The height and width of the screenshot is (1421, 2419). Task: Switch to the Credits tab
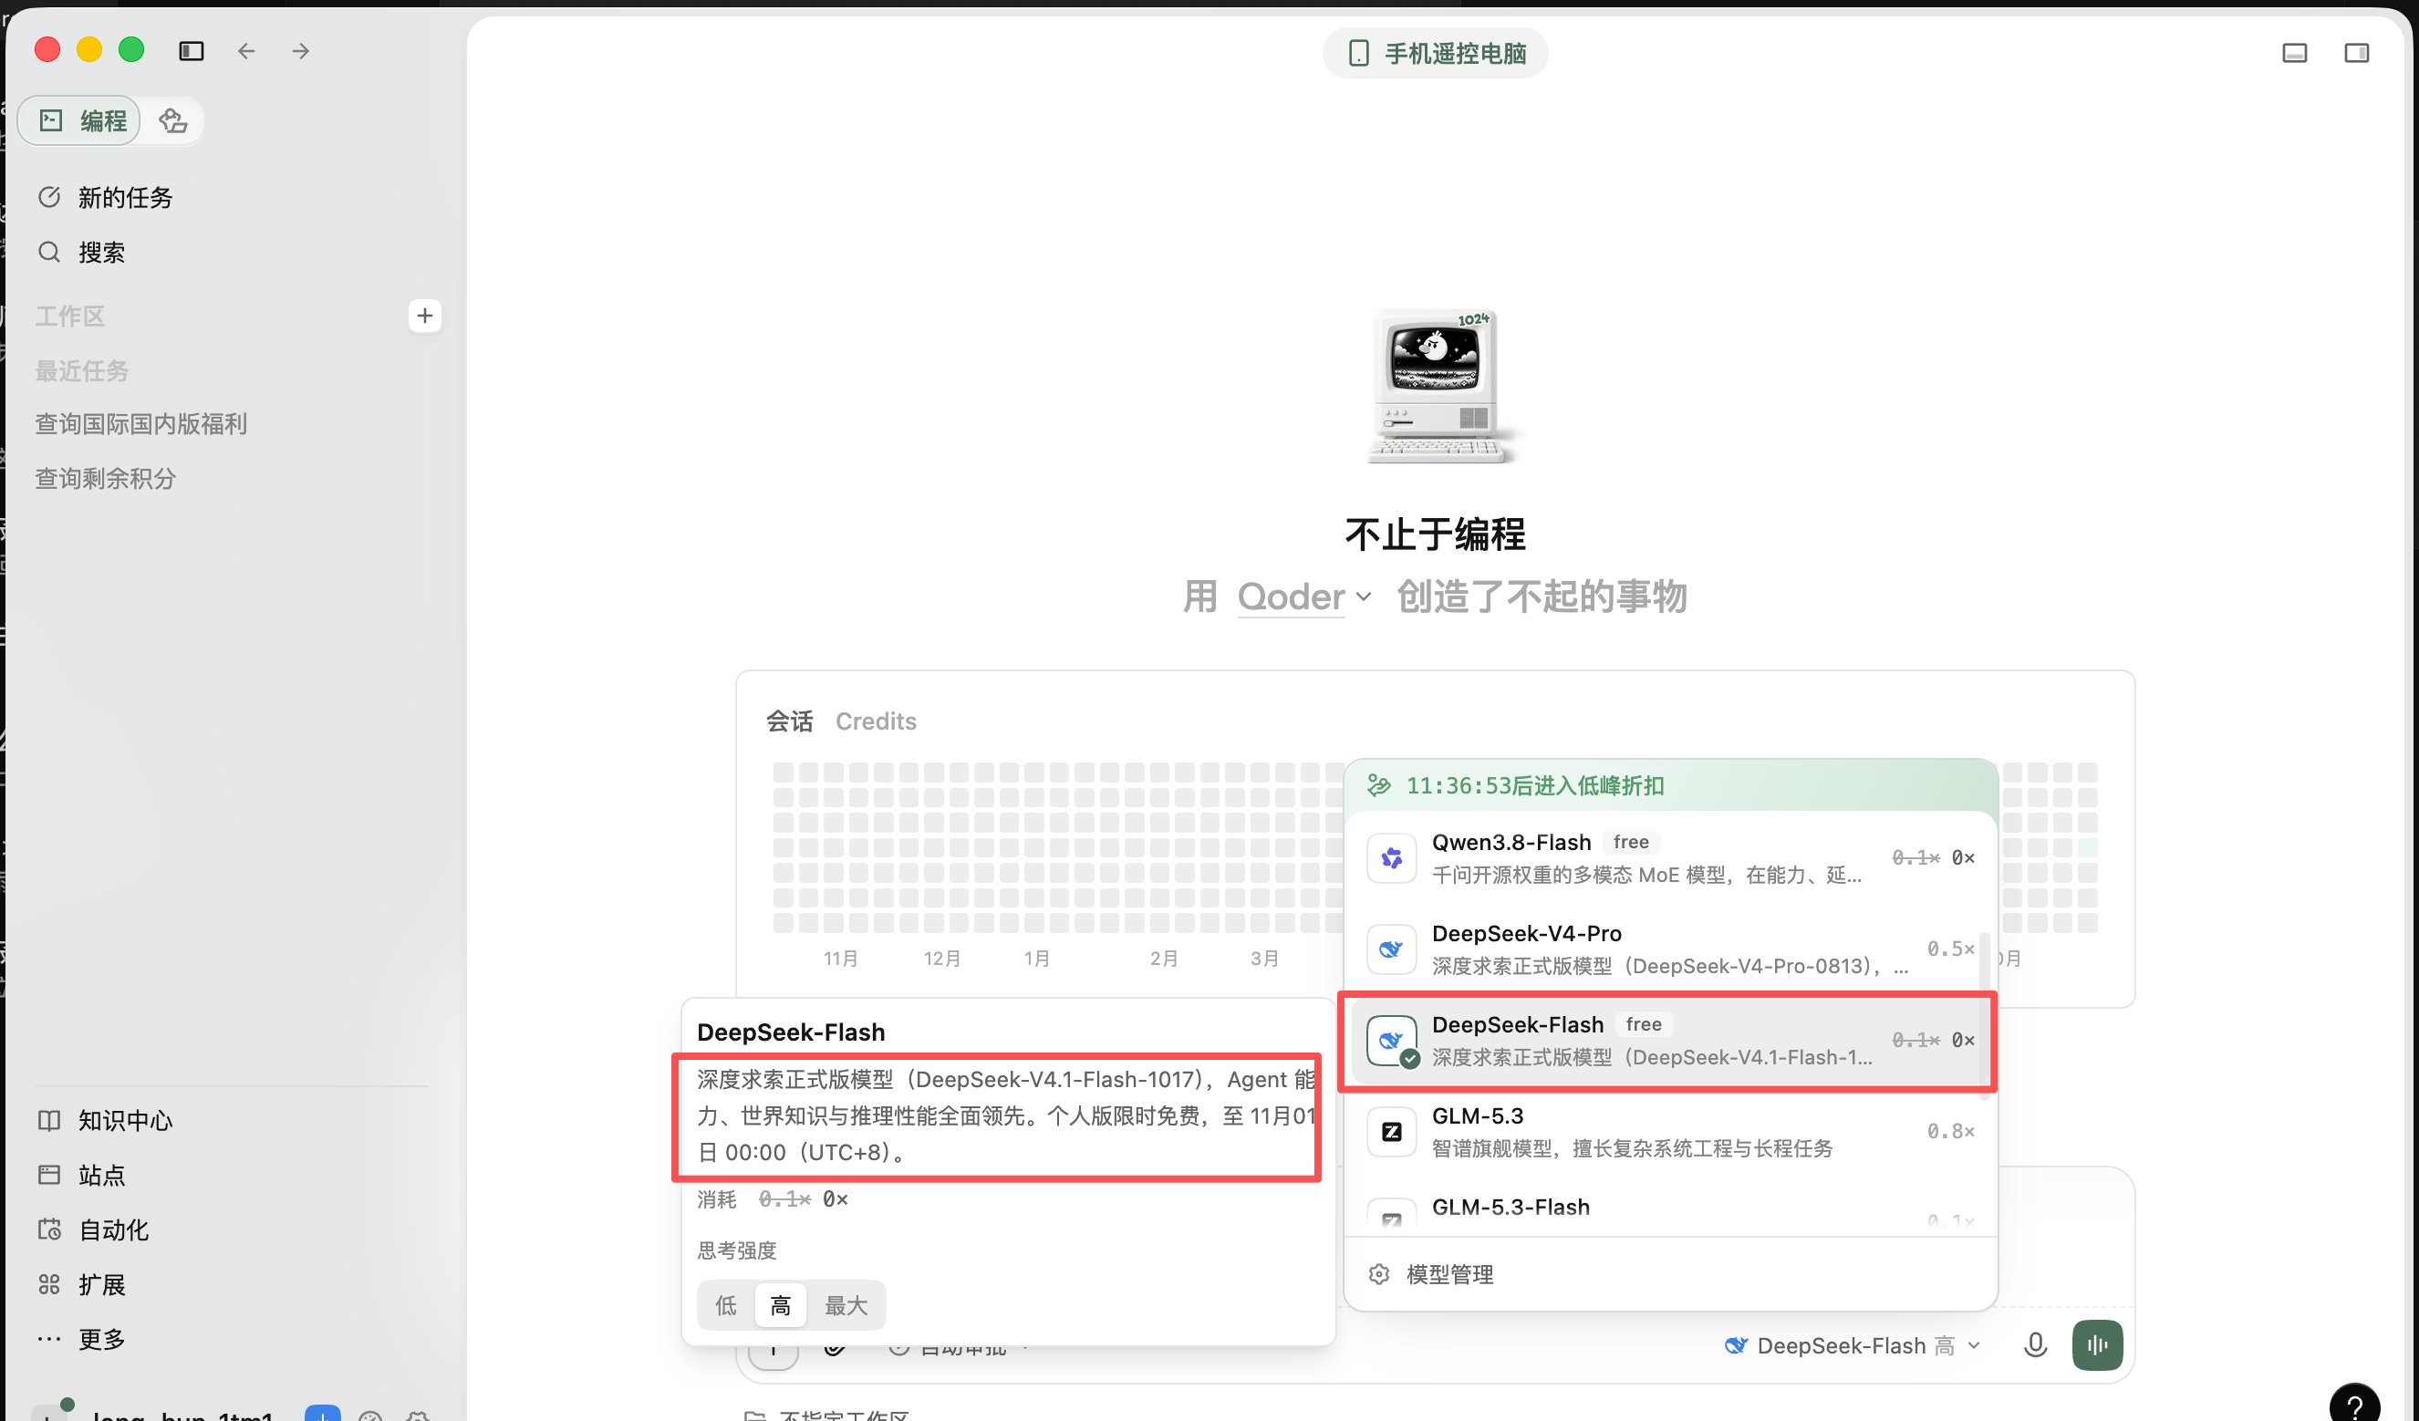876,721
